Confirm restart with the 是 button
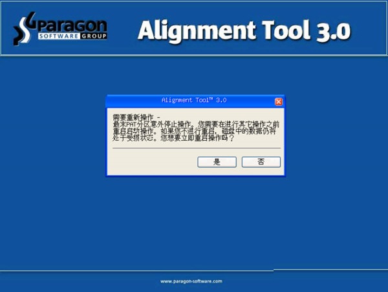This screenshot has width=388, height=292. pos(217,162)
